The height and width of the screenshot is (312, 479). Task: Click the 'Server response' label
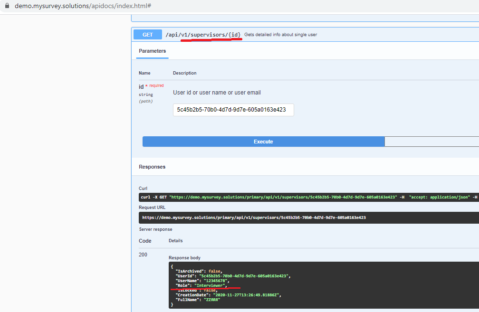[x=155, y=229]
